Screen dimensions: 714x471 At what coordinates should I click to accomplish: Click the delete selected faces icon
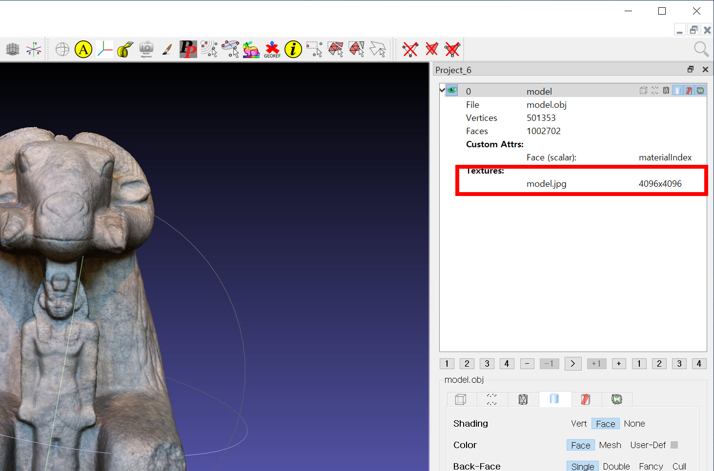click(x=431, y=49)
